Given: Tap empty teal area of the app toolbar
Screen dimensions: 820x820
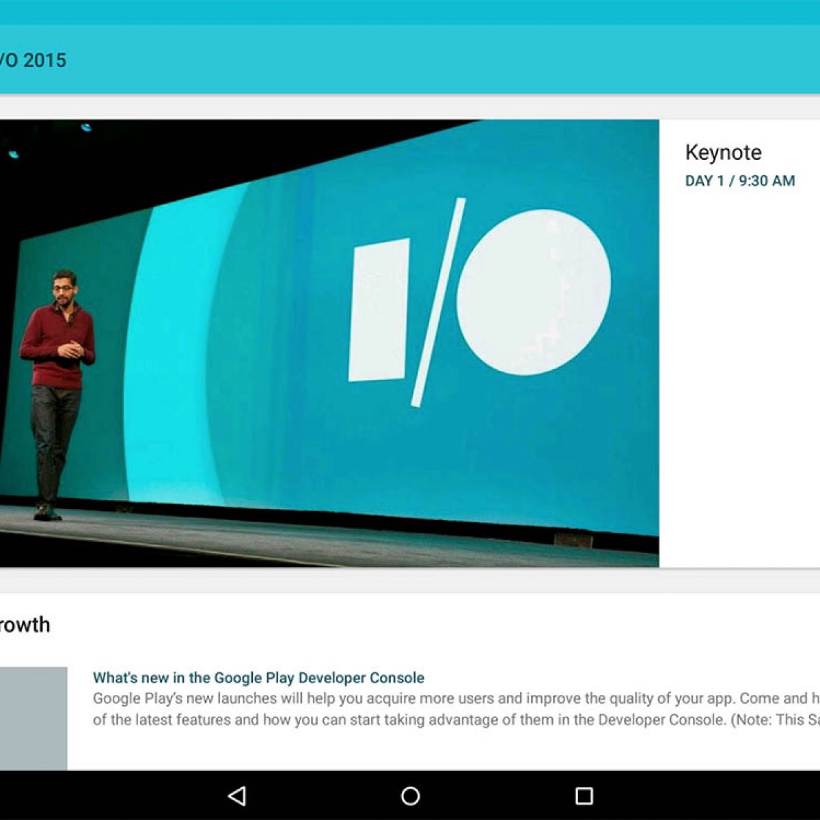Looking at the screenshot, I should (x=444, y=60).
